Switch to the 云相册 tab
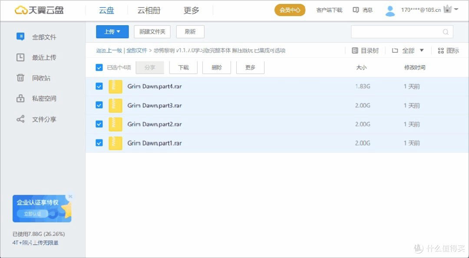469x258 pixels. pyautogui.click(x=149, y=10)
